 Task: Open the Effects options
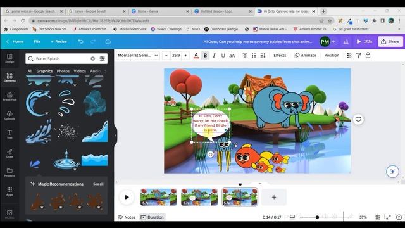pos(280,55)
